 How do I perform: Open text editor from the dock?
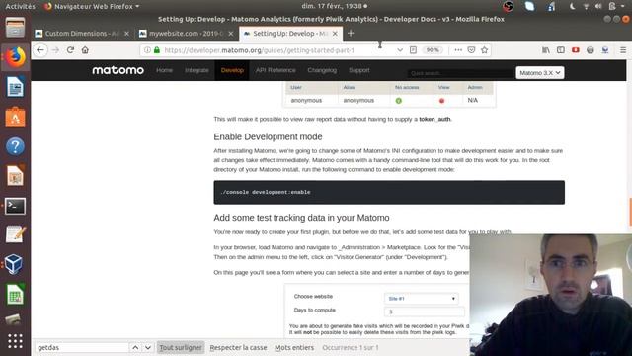16,235
